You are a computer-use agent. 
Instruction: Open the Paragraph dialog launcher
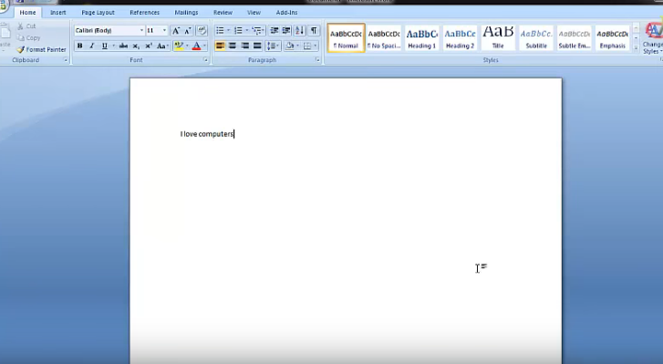[317, 60]
